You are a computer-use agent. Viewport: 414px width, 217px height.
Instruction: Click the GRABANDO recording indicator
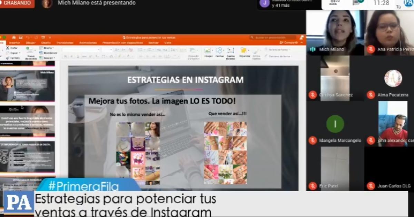point(17,3)
